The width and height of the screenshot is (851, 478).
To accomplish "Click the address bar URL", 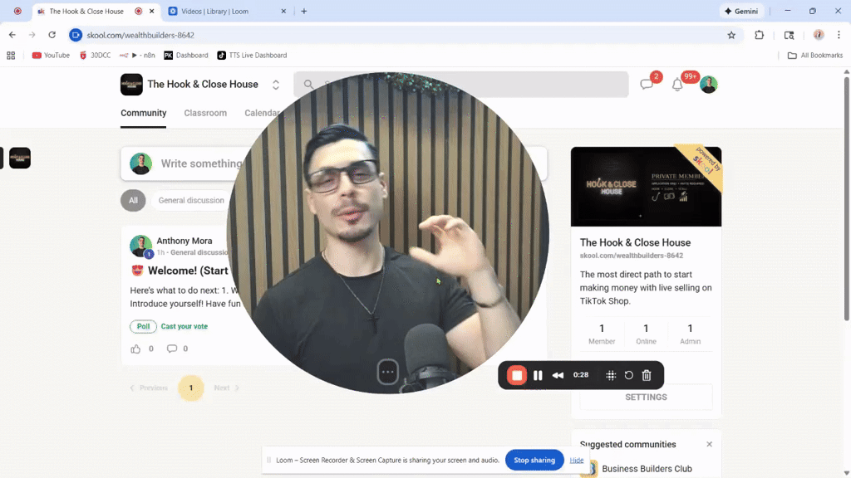I will click(x=140, y=35).
